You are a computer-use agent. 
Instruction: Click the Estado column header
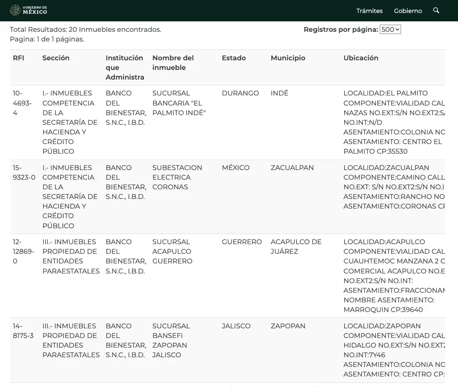click(234, 58)
